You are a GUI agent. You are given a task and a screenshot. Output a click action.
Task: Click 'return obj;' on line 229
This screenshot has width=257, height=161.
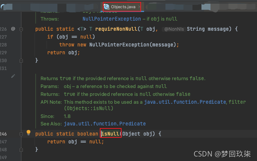coord(63,53)
